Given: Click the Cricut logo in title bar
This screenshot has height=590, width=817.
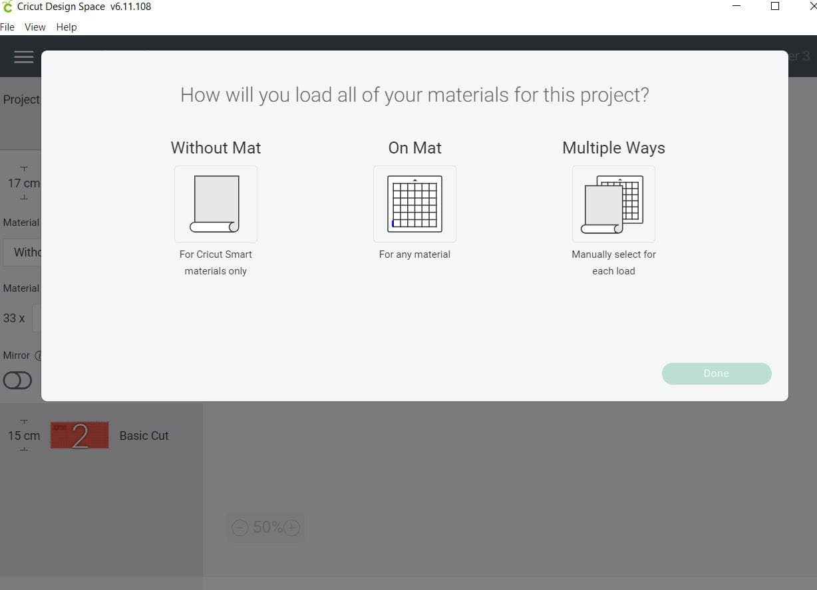Looking at the screenshot, I should pyautogui.click(x=7, y=7).
